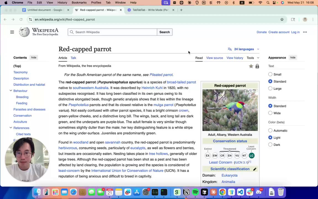The image size is (318, 199).
Task: Open the site information icon in the address bar
Action: [x=30, y=20]
